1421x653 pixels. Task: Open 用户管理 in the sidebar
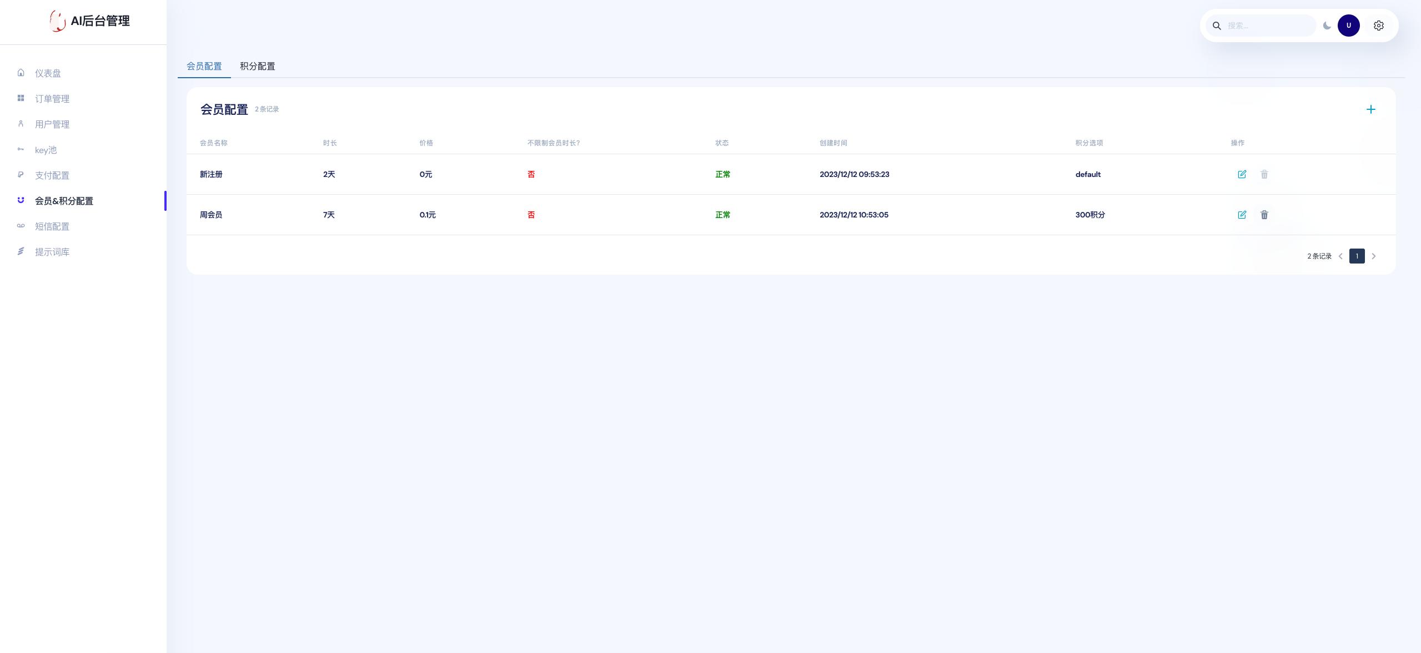point(52,124)
